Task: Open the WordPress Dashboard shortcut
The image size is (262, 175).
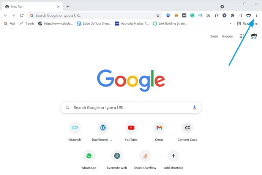Action: (103, 132)
